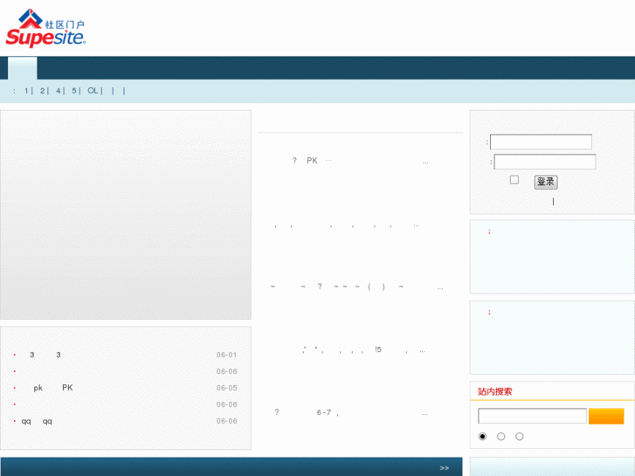Open the sub-navigation link ending in '1'

coord(26,91)
